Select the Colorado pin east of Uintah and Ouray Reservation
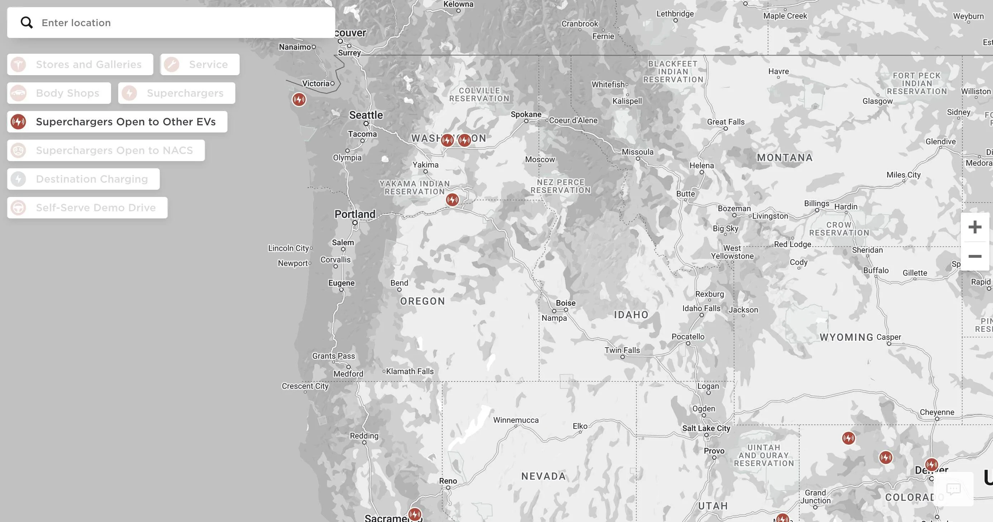This screenshot has width=993, height=522. (848, 438)
